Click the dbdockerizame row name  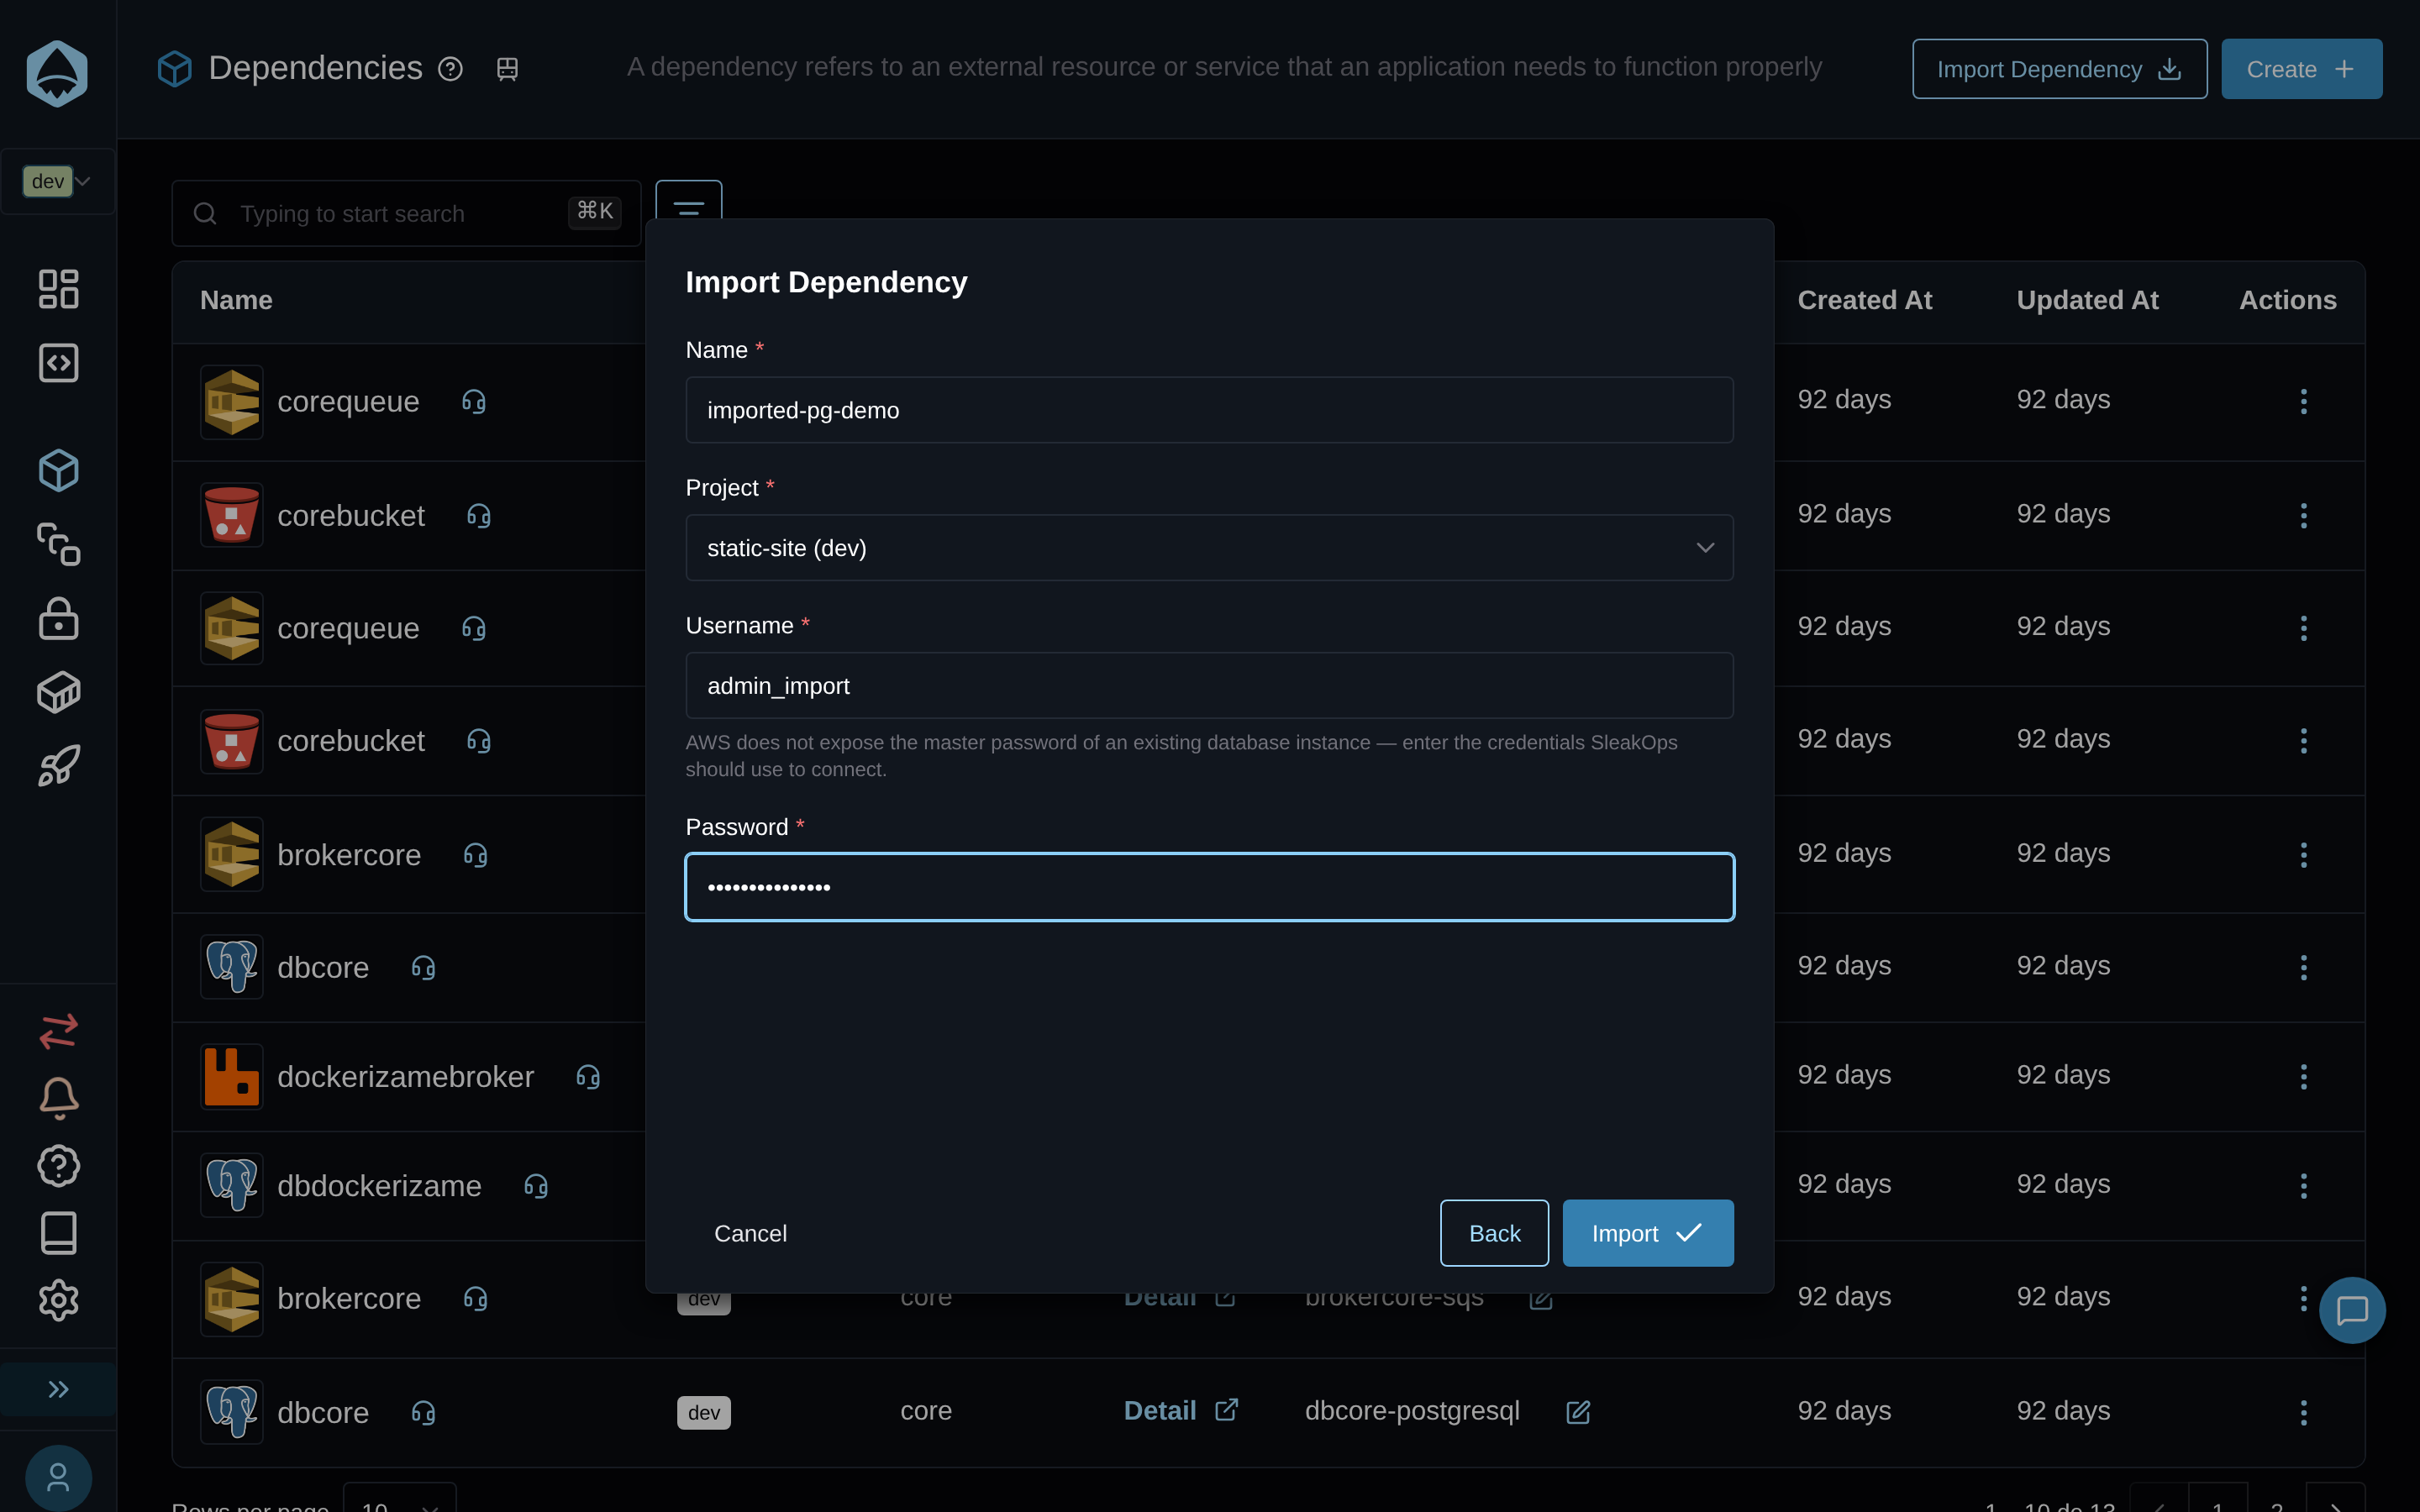[379, 1186]
